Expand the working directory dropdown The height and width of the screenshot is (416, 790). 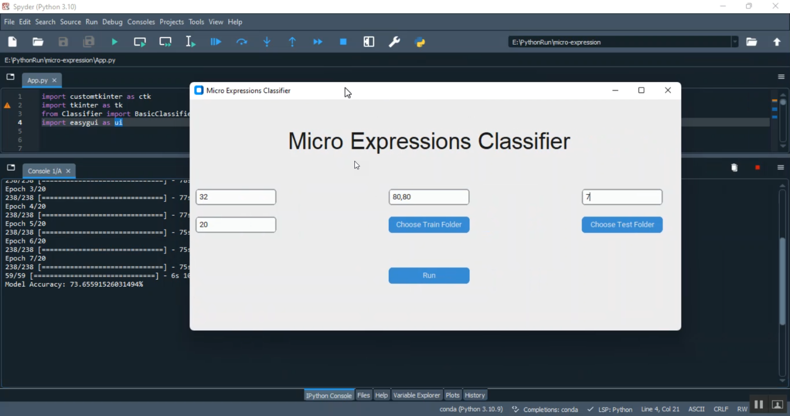735,42
